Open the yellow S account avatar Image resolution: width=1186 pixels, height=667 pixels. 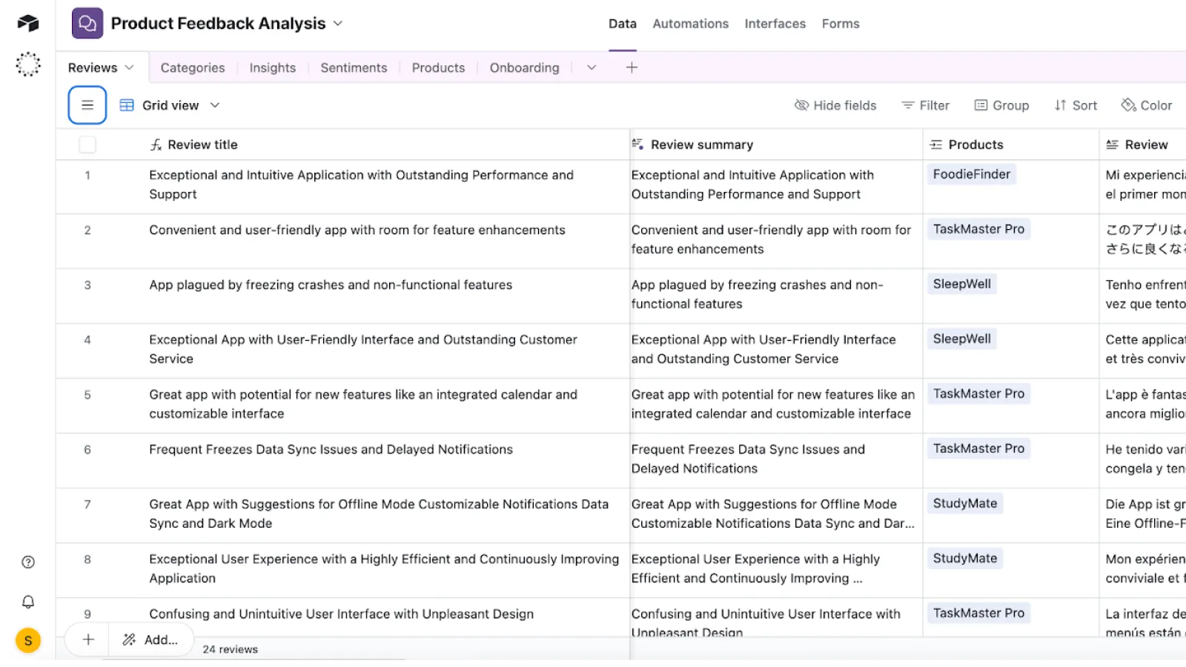[28, 641]
